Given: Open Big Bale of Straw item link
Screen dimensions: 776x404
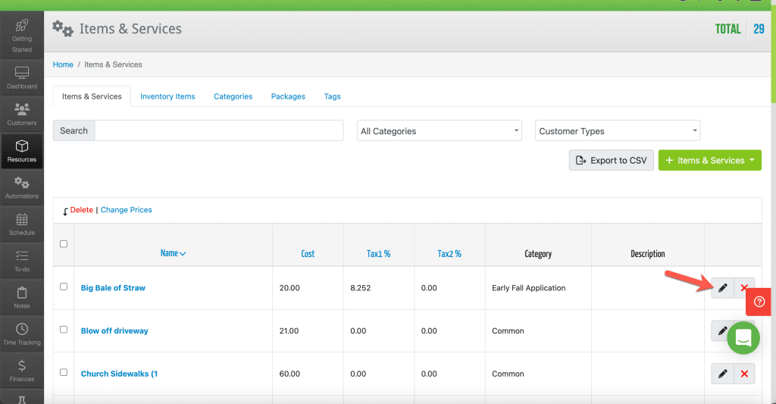Looking at the screenshot, I should click(x=113, y=288).
